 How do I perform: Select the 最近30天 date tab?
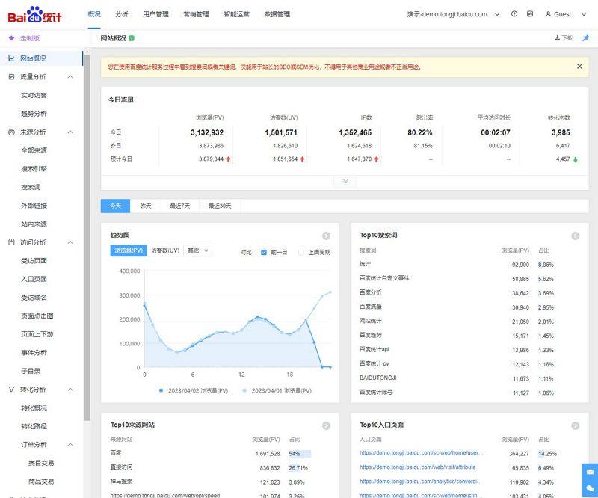point(220,206)
